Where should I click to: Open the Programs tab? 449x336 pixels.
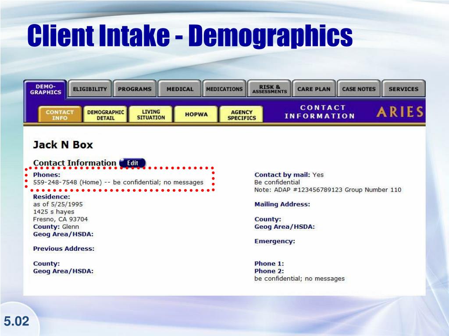click(135, 89)
